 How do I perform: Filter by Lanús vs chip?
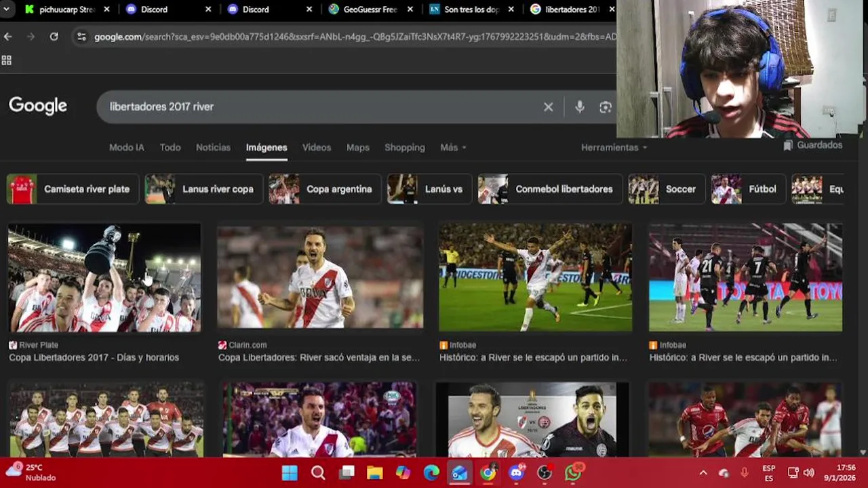click(x=429, y=189)
